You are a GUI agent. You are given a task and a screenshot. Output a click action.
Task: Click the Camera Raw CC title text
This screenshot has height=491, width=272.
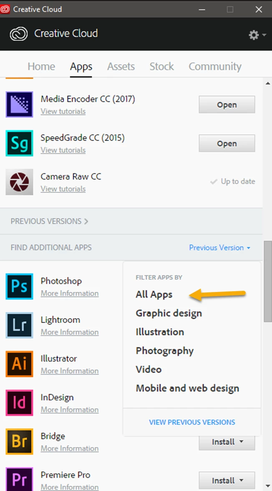point(71,176)
